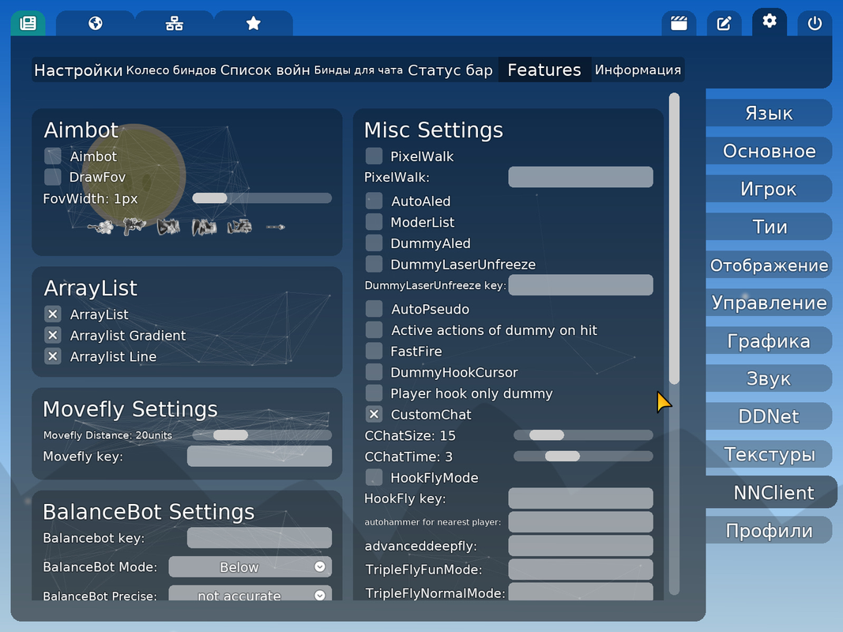Click the FovWidth slider
The height and width of the screenshot is (632, 843).
262,198
